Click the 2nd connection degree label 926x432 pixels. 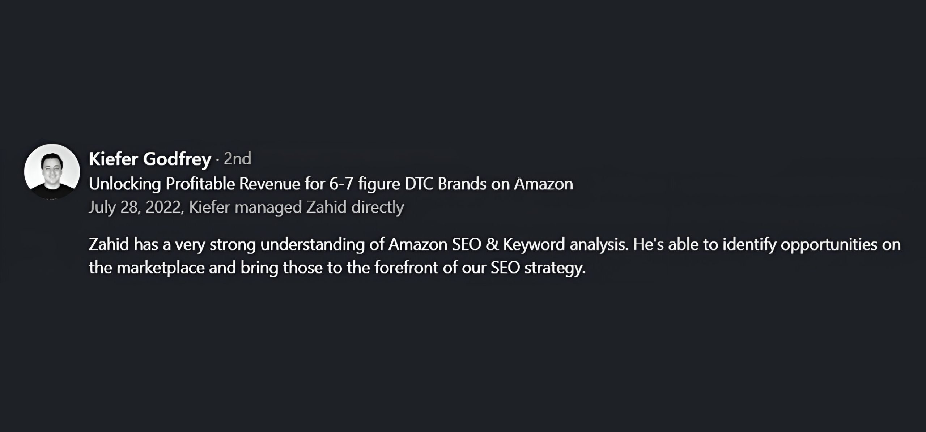[237, 159]
